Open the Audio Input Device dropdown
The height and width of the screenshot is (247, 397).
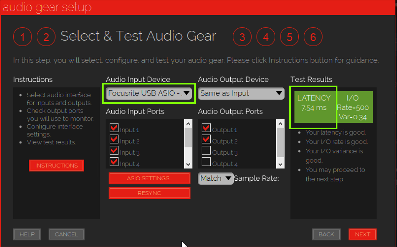click(149, 93)
